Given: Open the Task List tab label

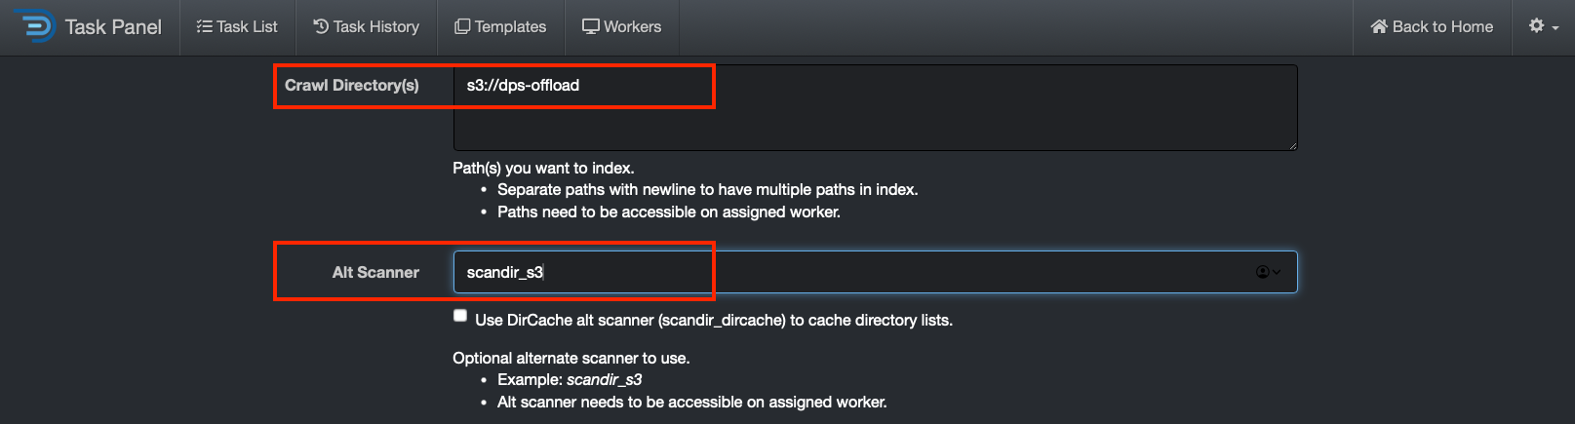Looking at the screenshot, I should tap(247, 26).
